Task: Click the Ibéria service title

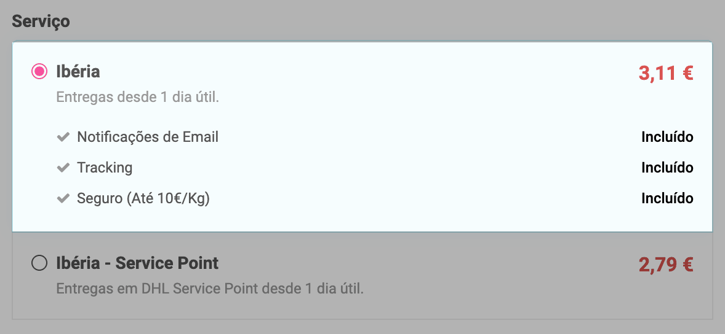Action: tap(78, 72)
